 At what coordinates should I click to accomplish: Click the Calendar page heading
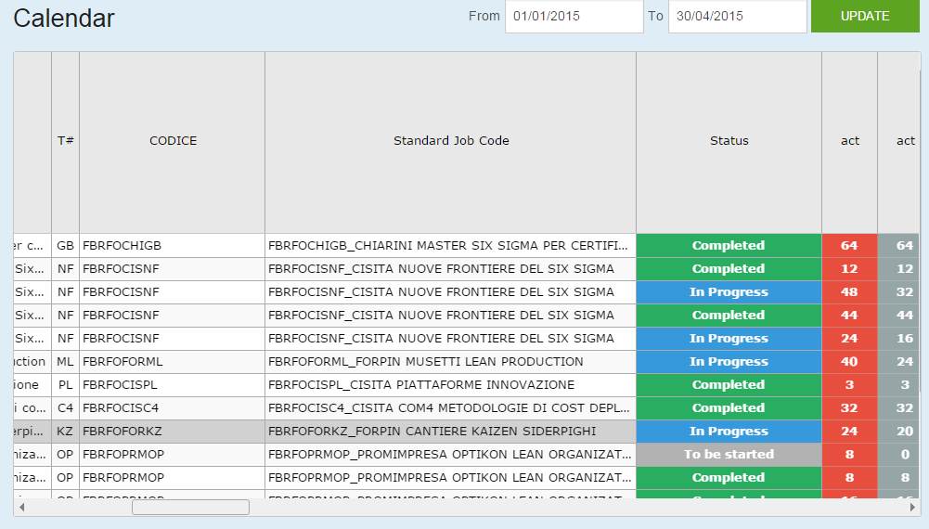(x=64, y=18)
